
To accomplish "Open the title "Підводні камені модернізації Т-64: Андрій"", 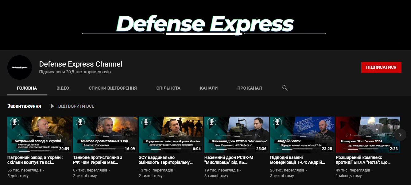I will coord(297,160).
